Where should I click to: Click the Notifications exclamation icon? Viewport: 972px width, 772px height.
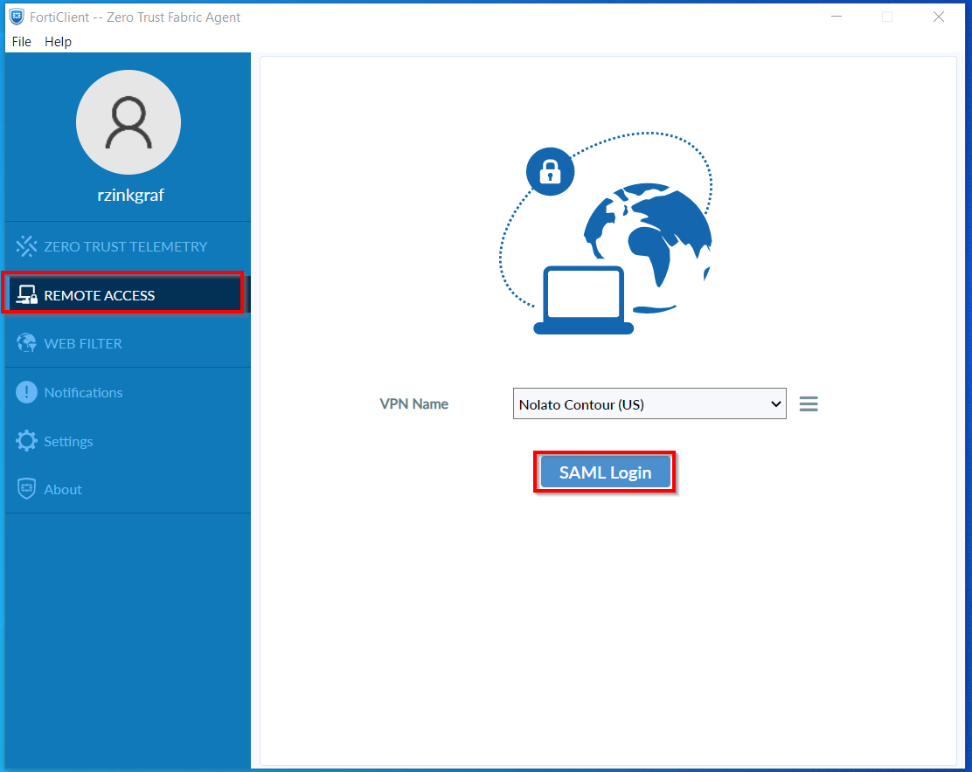26,392
